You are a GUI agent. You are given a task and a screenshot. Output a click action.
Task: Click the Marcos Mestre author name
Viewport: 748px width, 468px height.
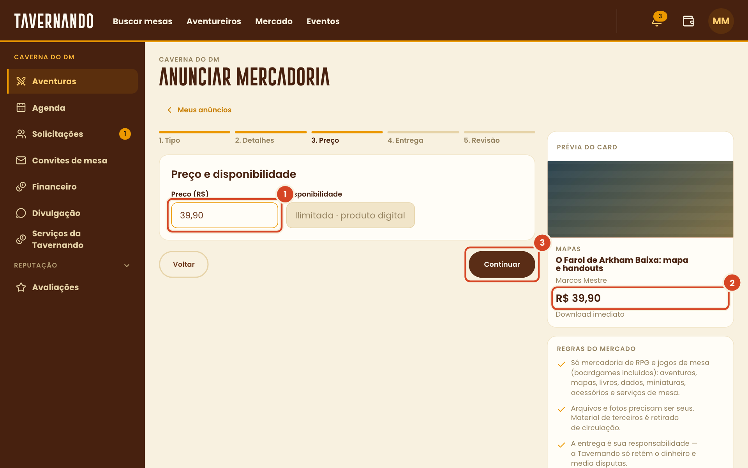pyautogui.click(x=581, y=280)
